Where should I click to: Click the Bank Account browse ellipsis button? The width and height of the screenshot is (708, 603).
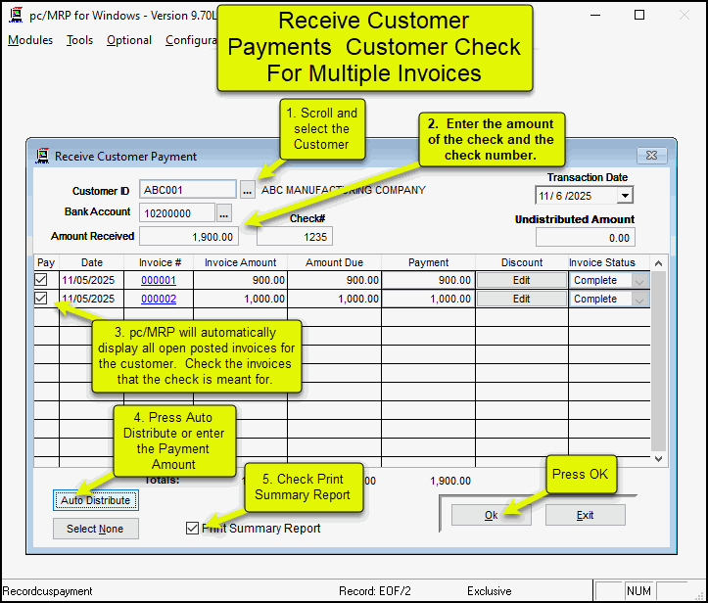[x=224, y=212]
